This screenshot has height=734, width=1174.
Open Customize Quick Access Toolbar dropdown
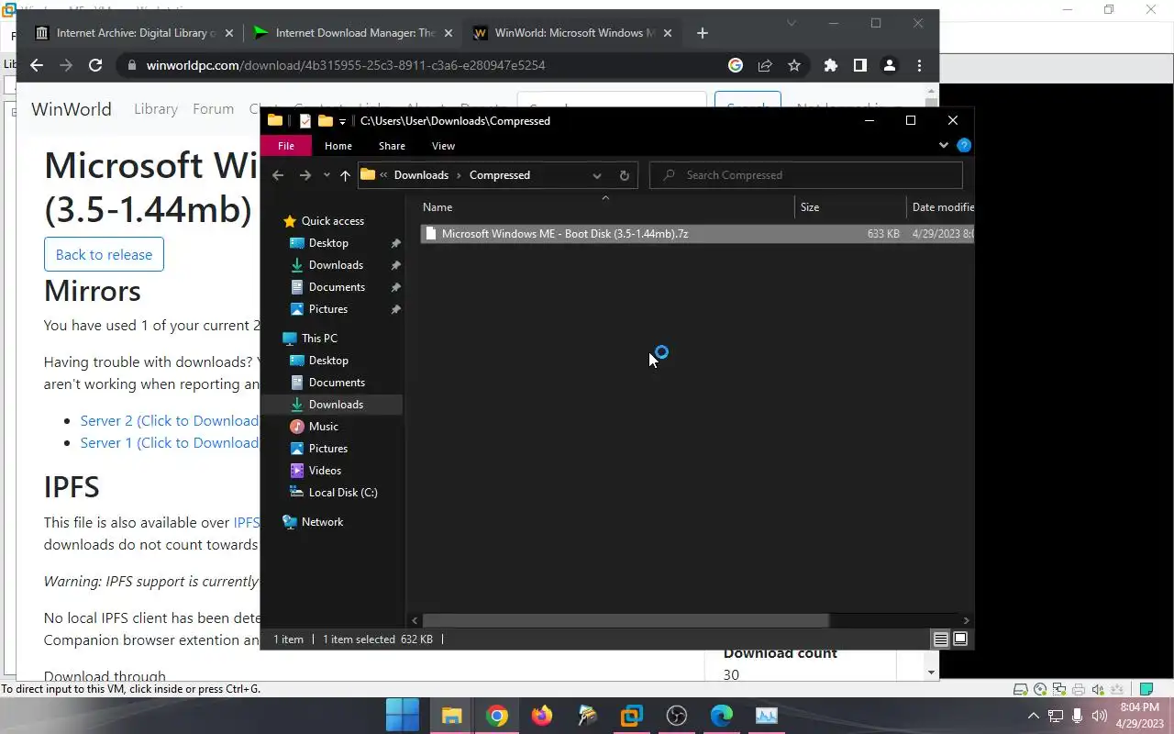342,121
